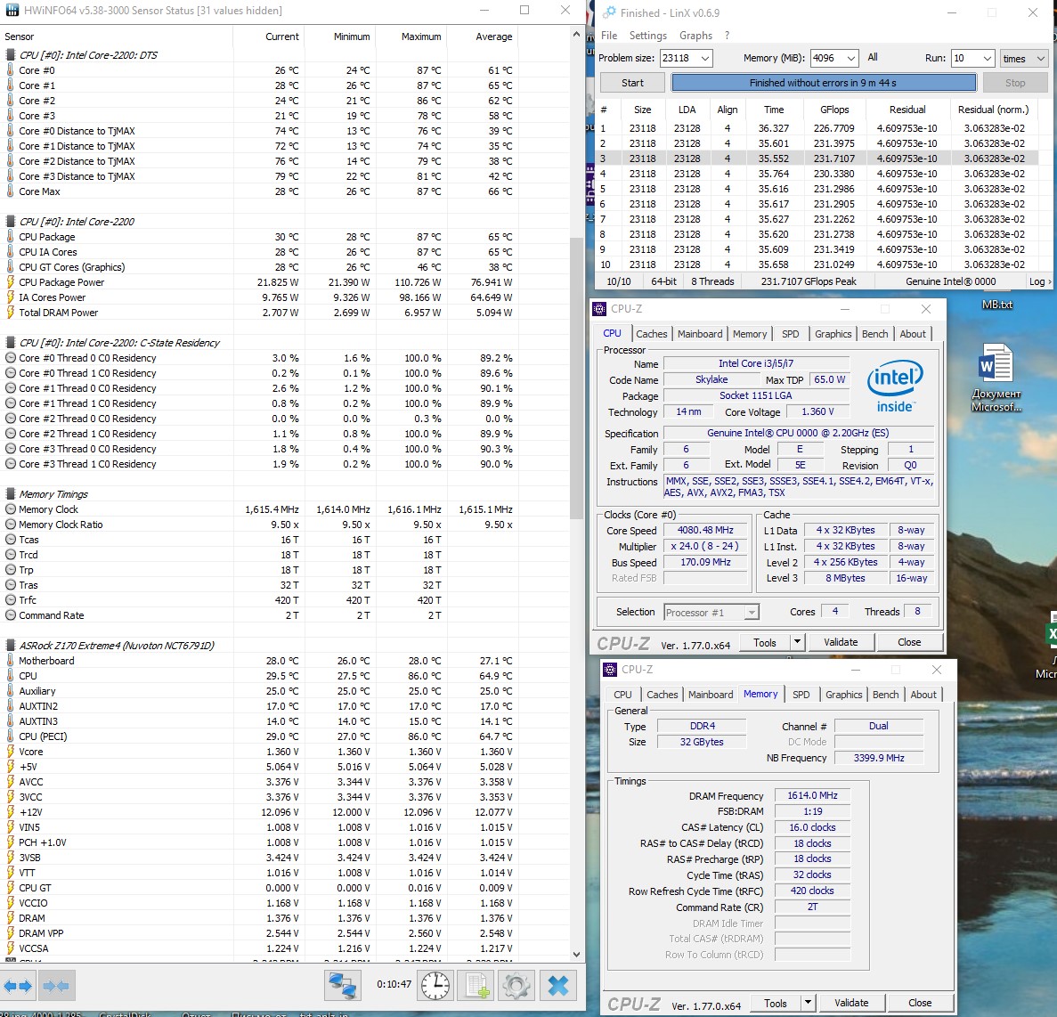
Task: Click the Intel inside logo in CPU-Z
Action: [x=894, y=386]
